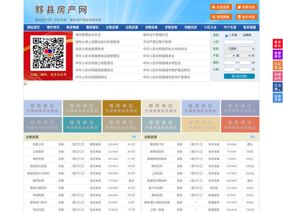Open 小区大全 in navigation bar
283x212 pixels.
pyautogui.click(x=210, y=27)
